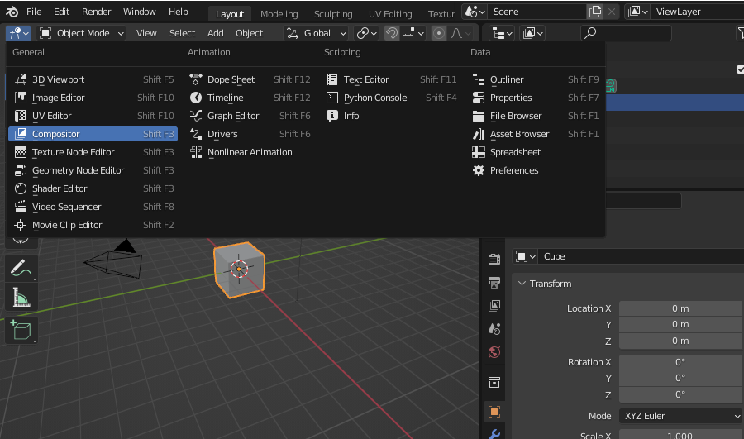This screenshot has height=439, width=744.
Task: Choose Movie Clip Editor
Action: [x=93, y=225]
